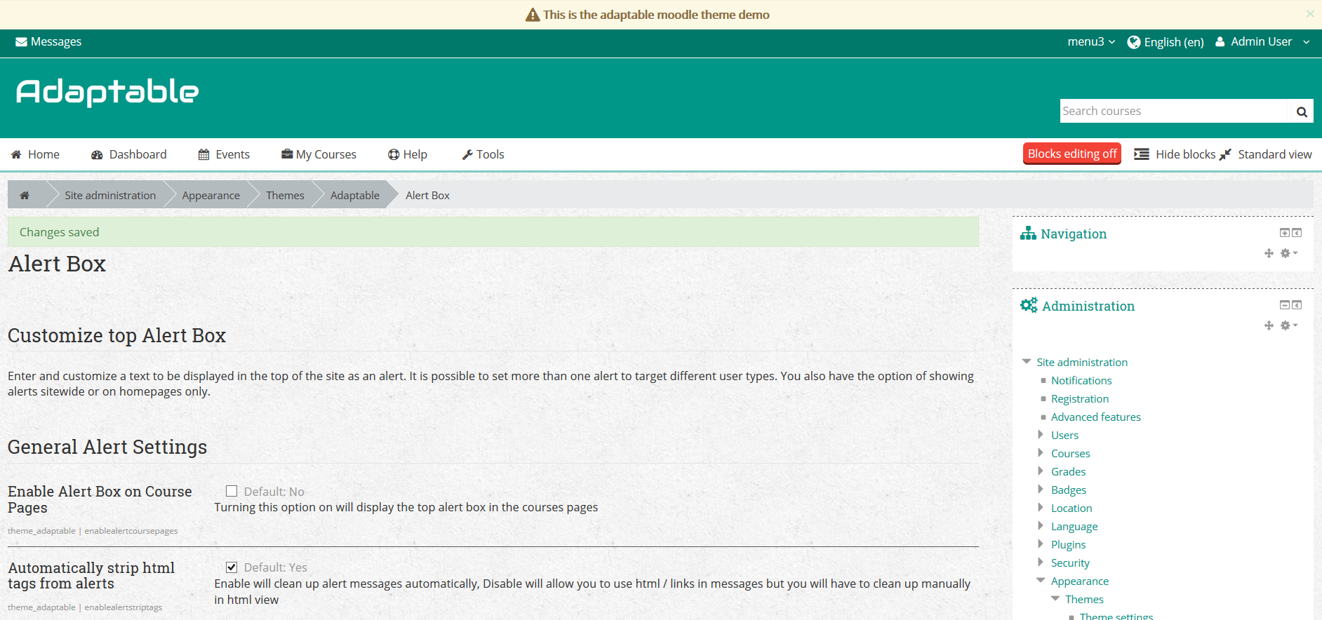Collapse the Administration block with minus icon
Screen dimensions: 1322x620
pos(1284,305)
